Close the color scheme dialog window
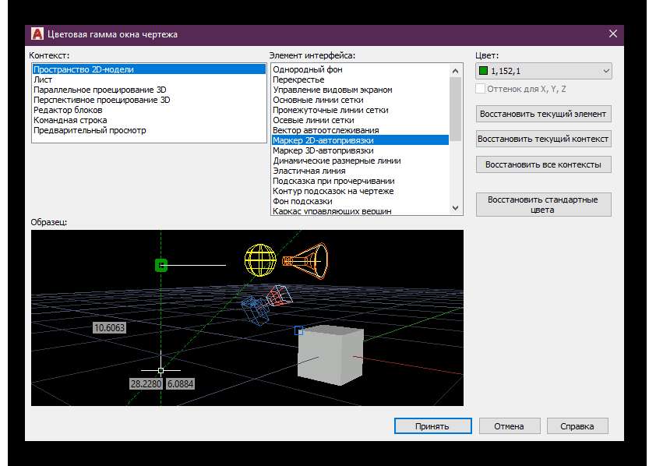This screenshot has height=466, width=649. pyautogui.click(x=612, y=34)
